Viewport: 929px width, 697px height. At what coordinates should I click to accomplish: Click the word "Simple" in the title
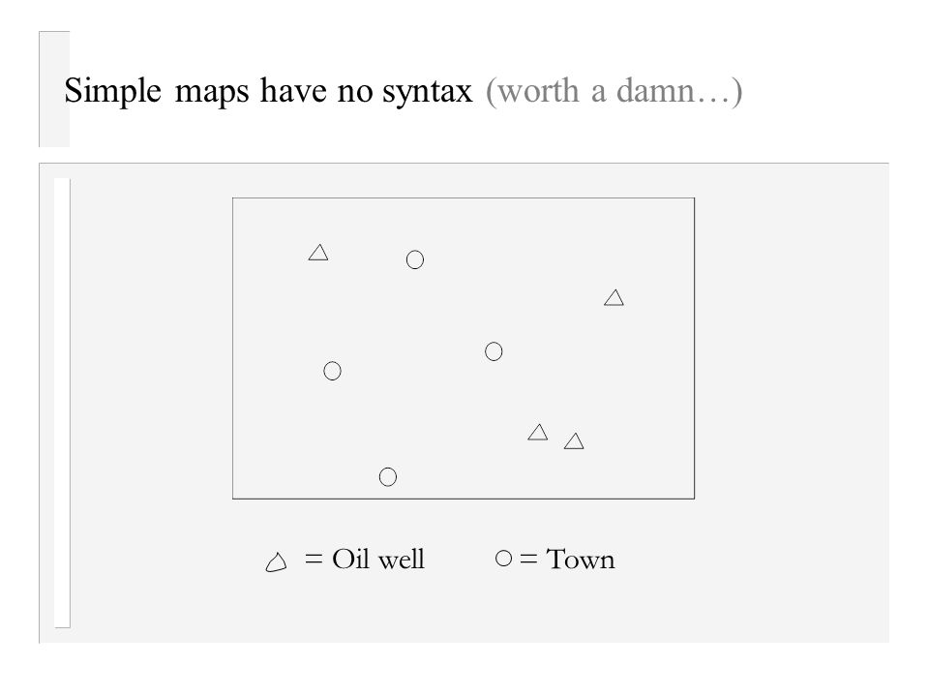pos(112,91)
